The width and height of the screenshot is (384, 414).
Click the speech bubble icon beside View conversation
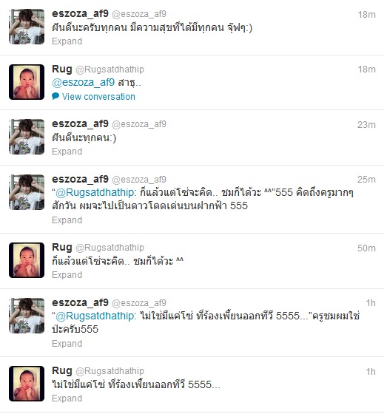pos(55,96)
